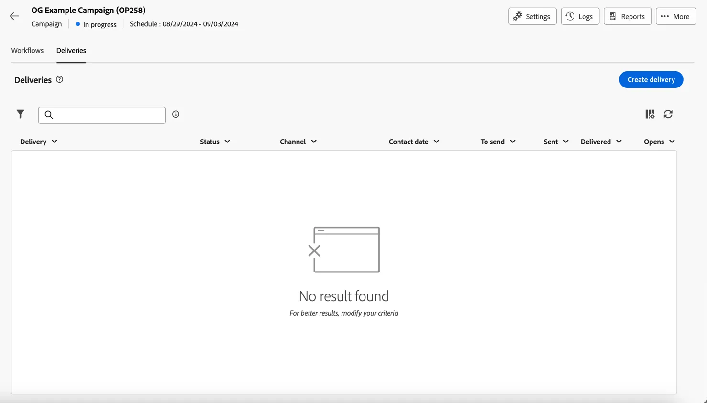Click the Create delivery button
The height and width of the screenshot is (403, 707).
pos(651,80)
